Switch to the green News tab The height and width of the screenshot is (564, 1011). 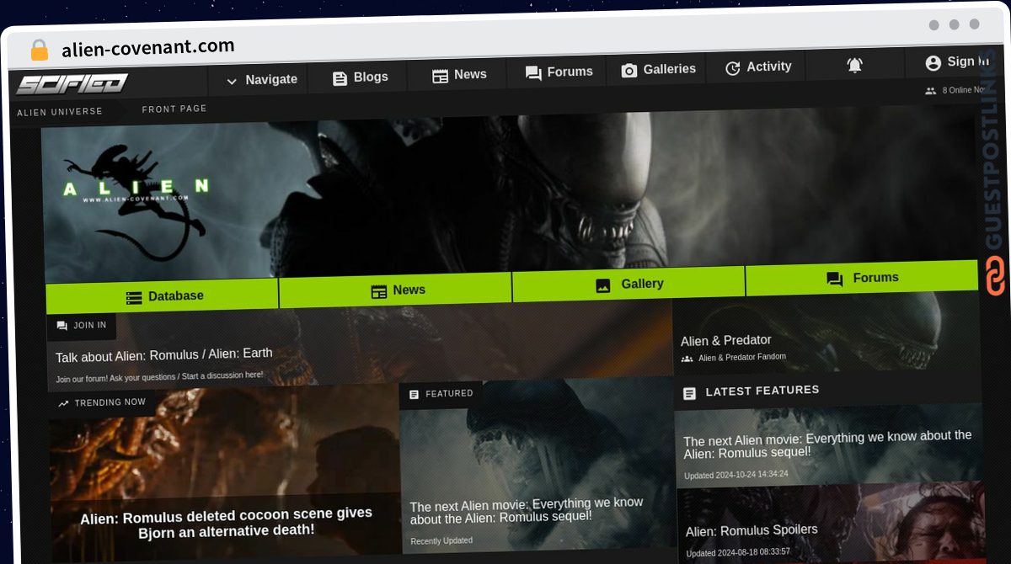click(395, 290)
